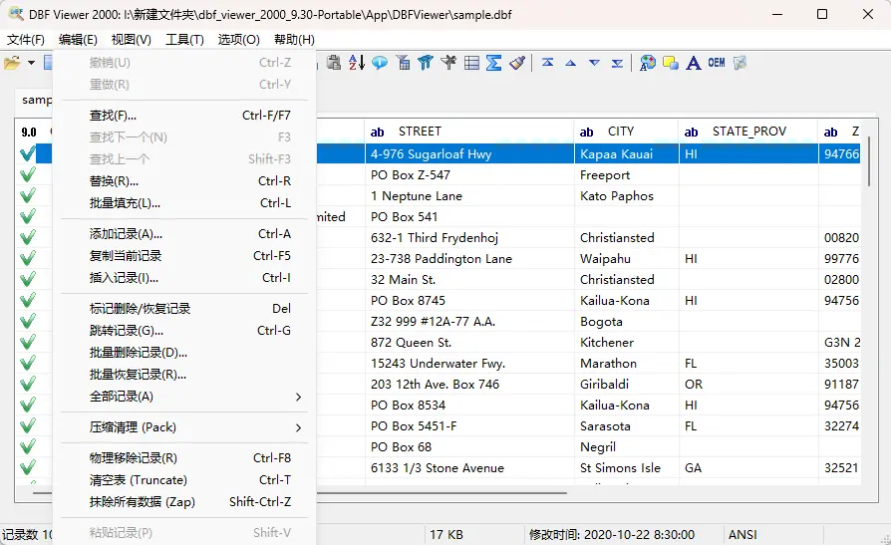
Task: Toggle checkmark for 632-1 Third Frydenhoj row
Action: coord(27,237)
